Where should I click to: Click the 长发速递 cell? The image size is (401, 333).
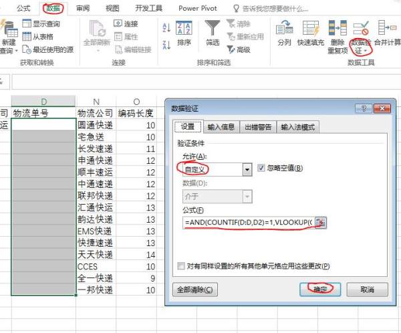96,148
